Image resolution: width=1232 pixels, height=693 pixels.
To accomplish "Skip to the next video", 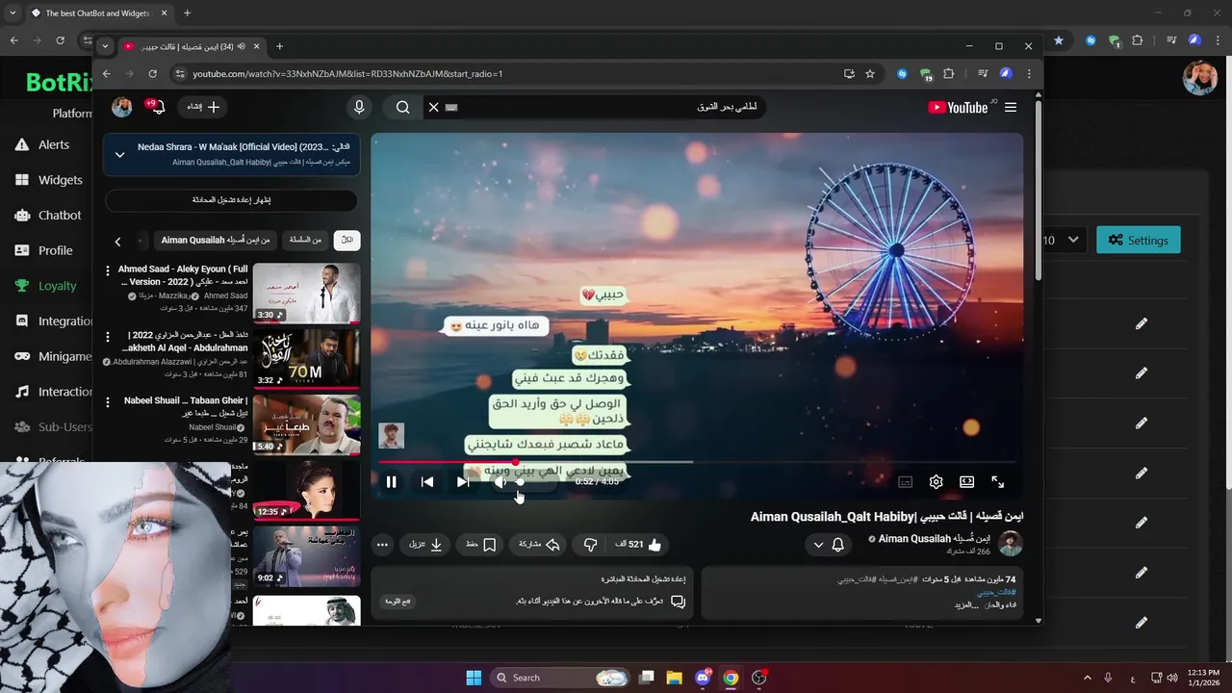I will (x=463, y=482).
